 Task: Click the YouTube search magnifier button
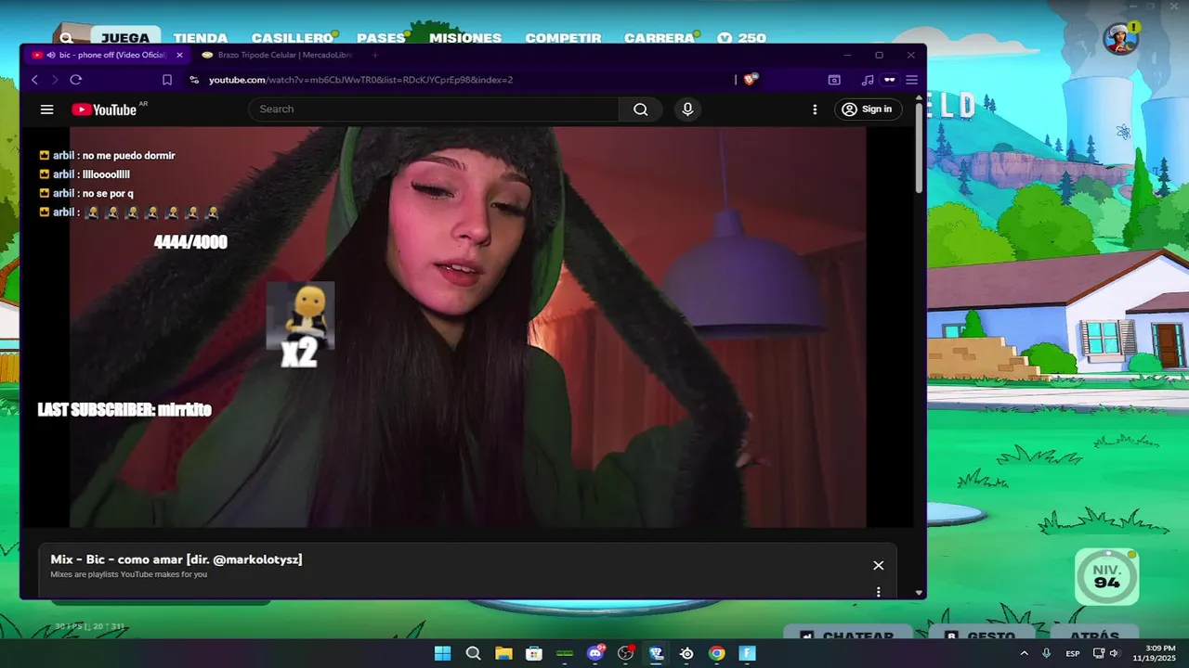click(x=641, y=109)
